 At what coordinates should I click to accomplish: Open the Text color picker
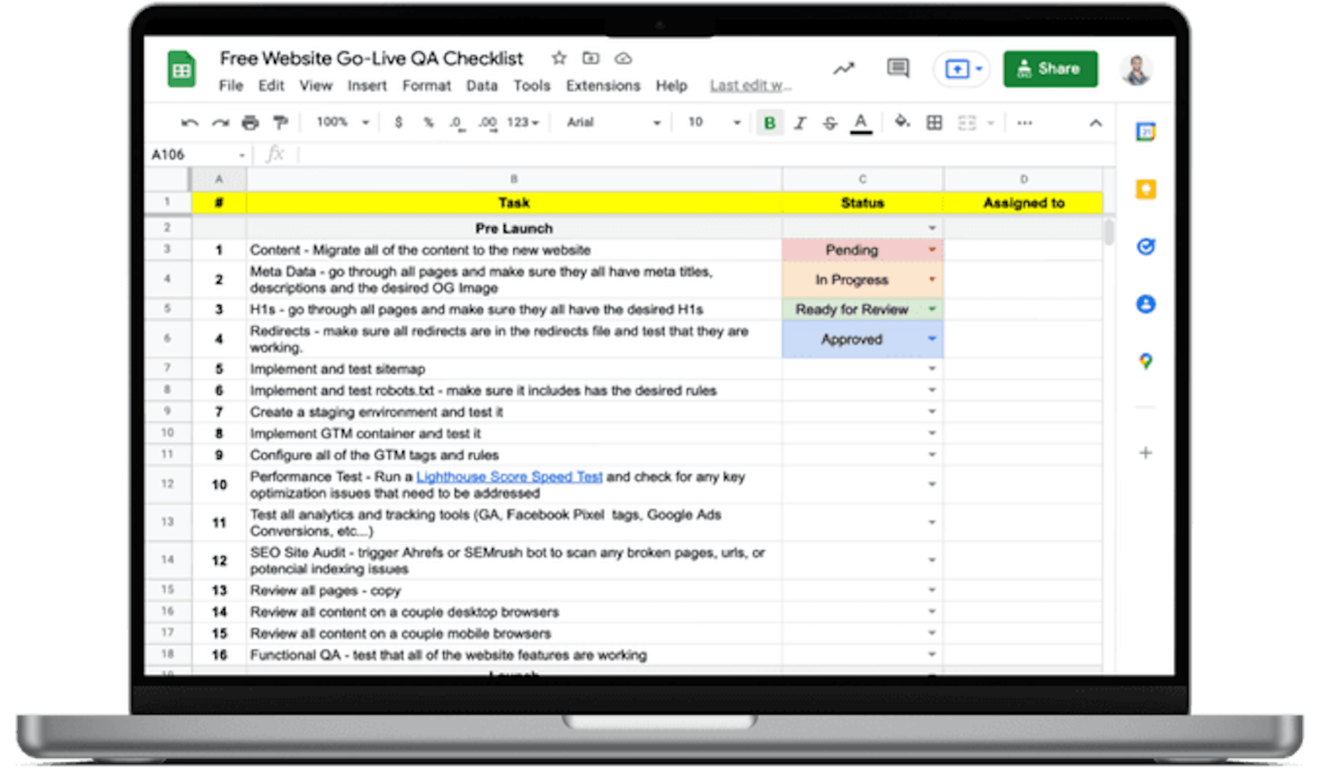coord(861,122)
